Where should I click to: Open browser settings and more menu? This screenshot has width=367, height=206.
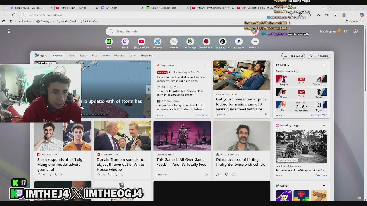(353, 15)
